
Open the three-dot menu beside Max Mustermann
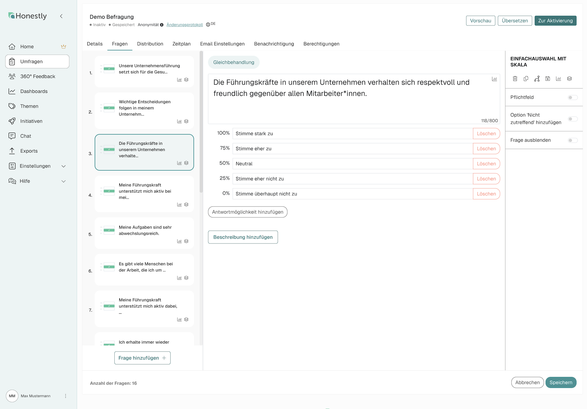tap(65, 396)
